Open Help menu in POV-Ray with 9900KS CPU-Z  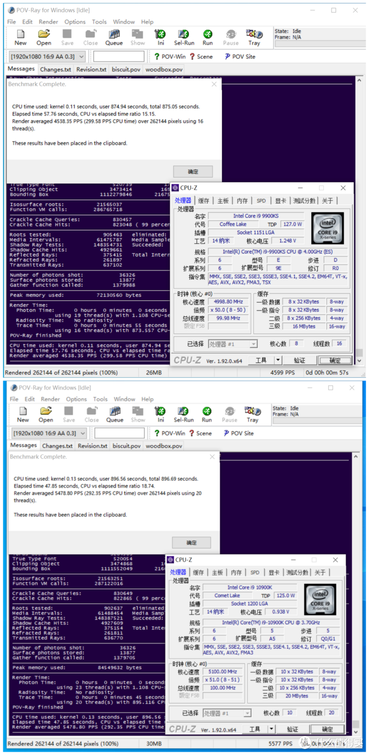(x=147, y=22)
